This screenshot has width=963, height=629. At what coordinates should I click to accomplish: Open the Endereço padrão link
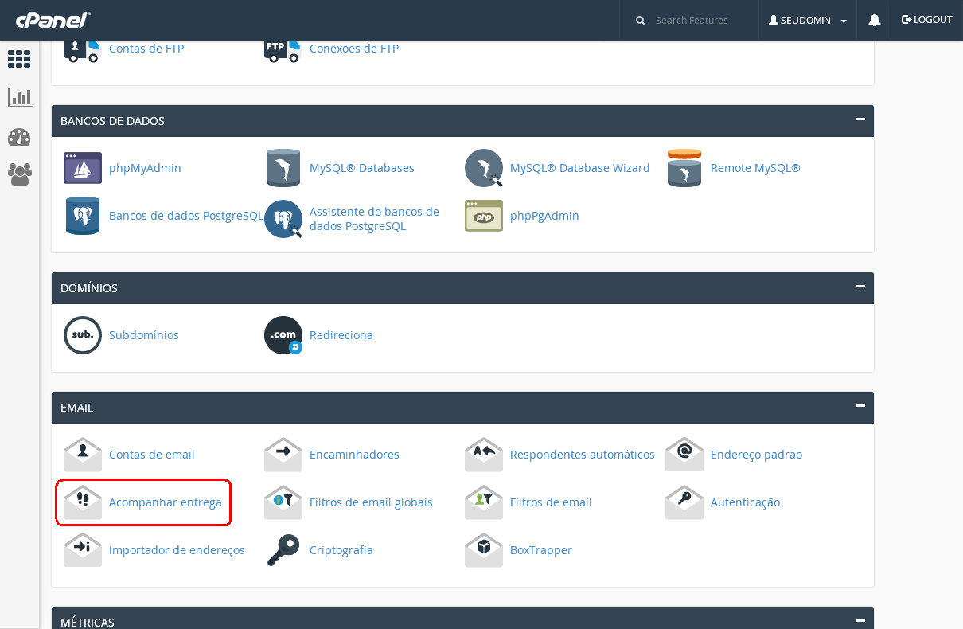tap(756, 455)
